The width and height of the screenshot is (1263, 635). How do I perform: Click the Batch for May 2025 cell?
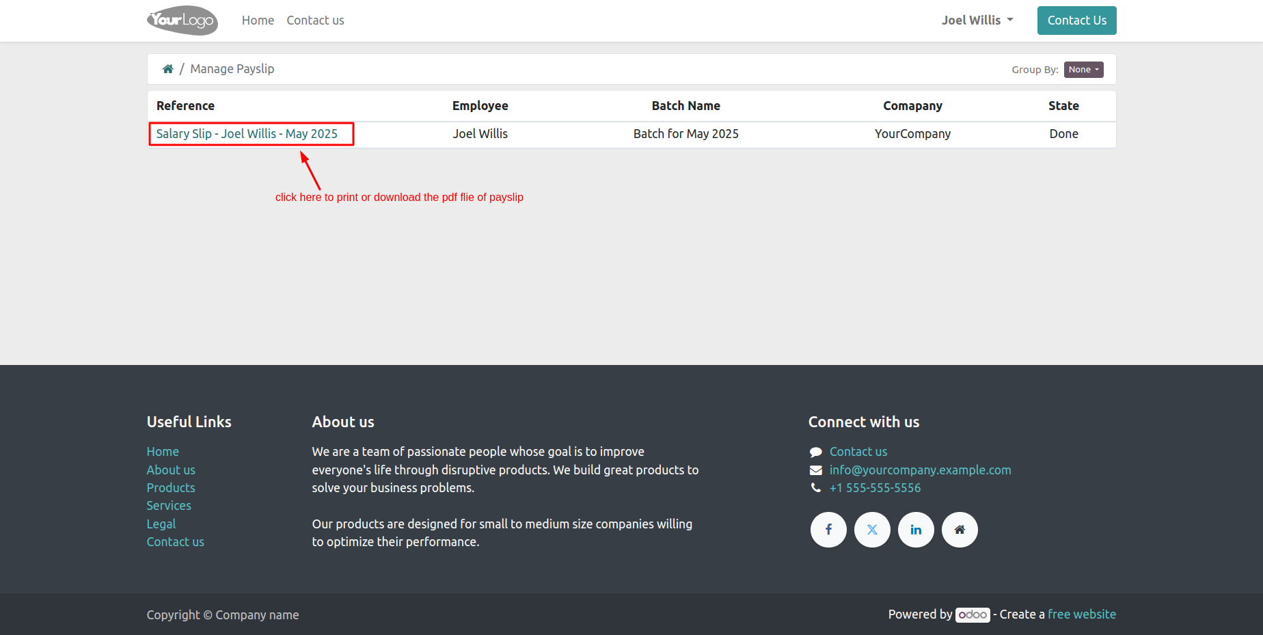pyautogui.click(x=686, y=134)
